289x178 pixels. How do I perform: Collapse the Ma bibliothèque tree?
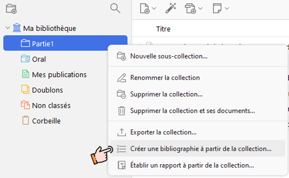[x=8, y=28]
